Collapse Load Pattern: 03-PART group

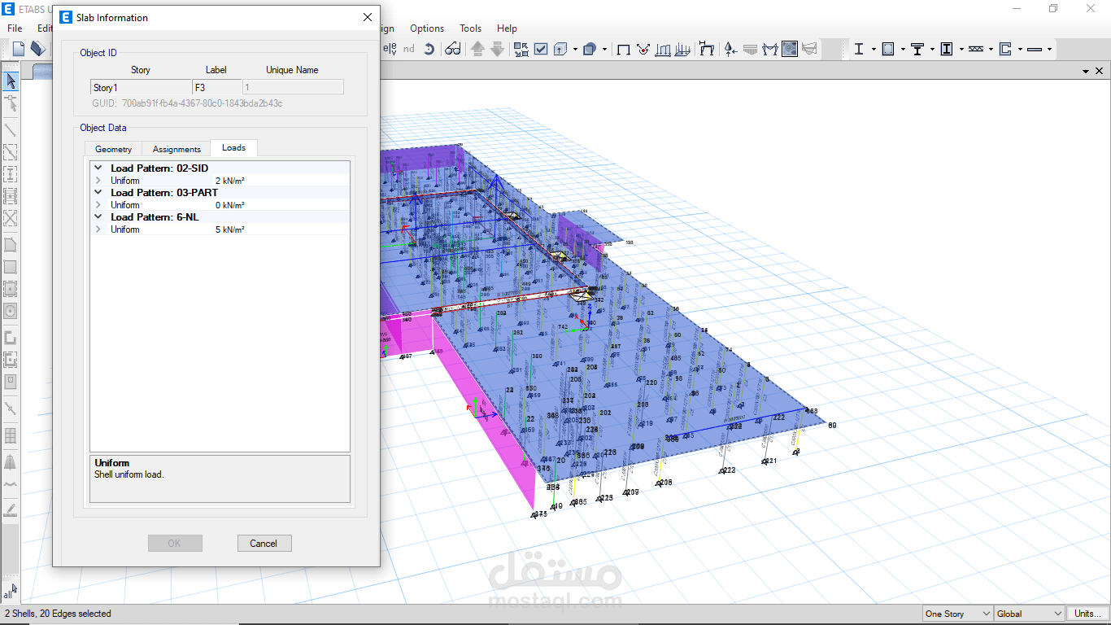point(98,193)
